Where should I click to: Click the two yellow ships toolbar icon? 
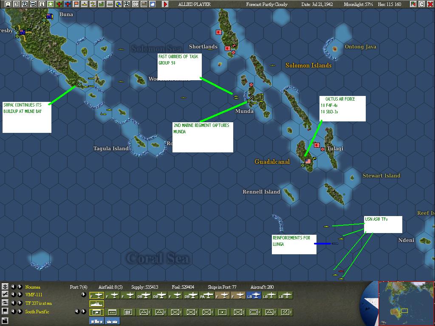(x=93, y=4)
